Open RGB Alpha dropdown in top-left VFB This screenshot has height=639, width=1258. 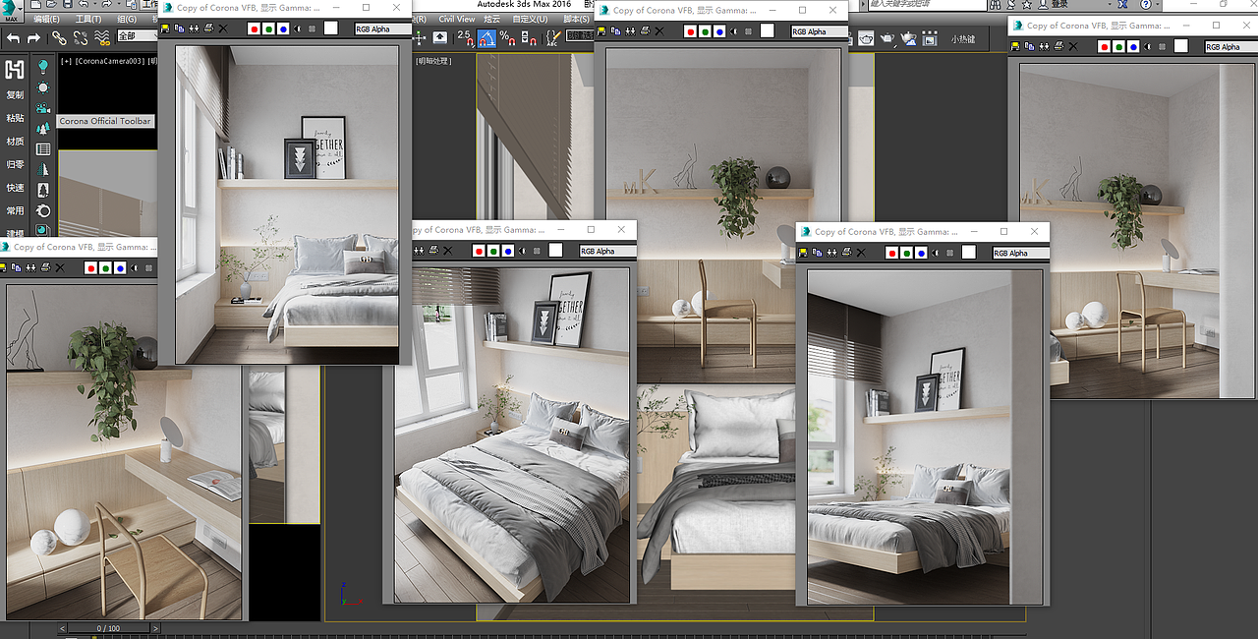383,29
